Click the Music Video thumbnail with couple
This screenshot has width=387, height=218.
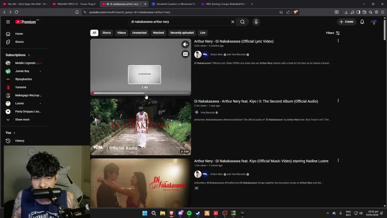pyautogui.click(x=141, y=183)
